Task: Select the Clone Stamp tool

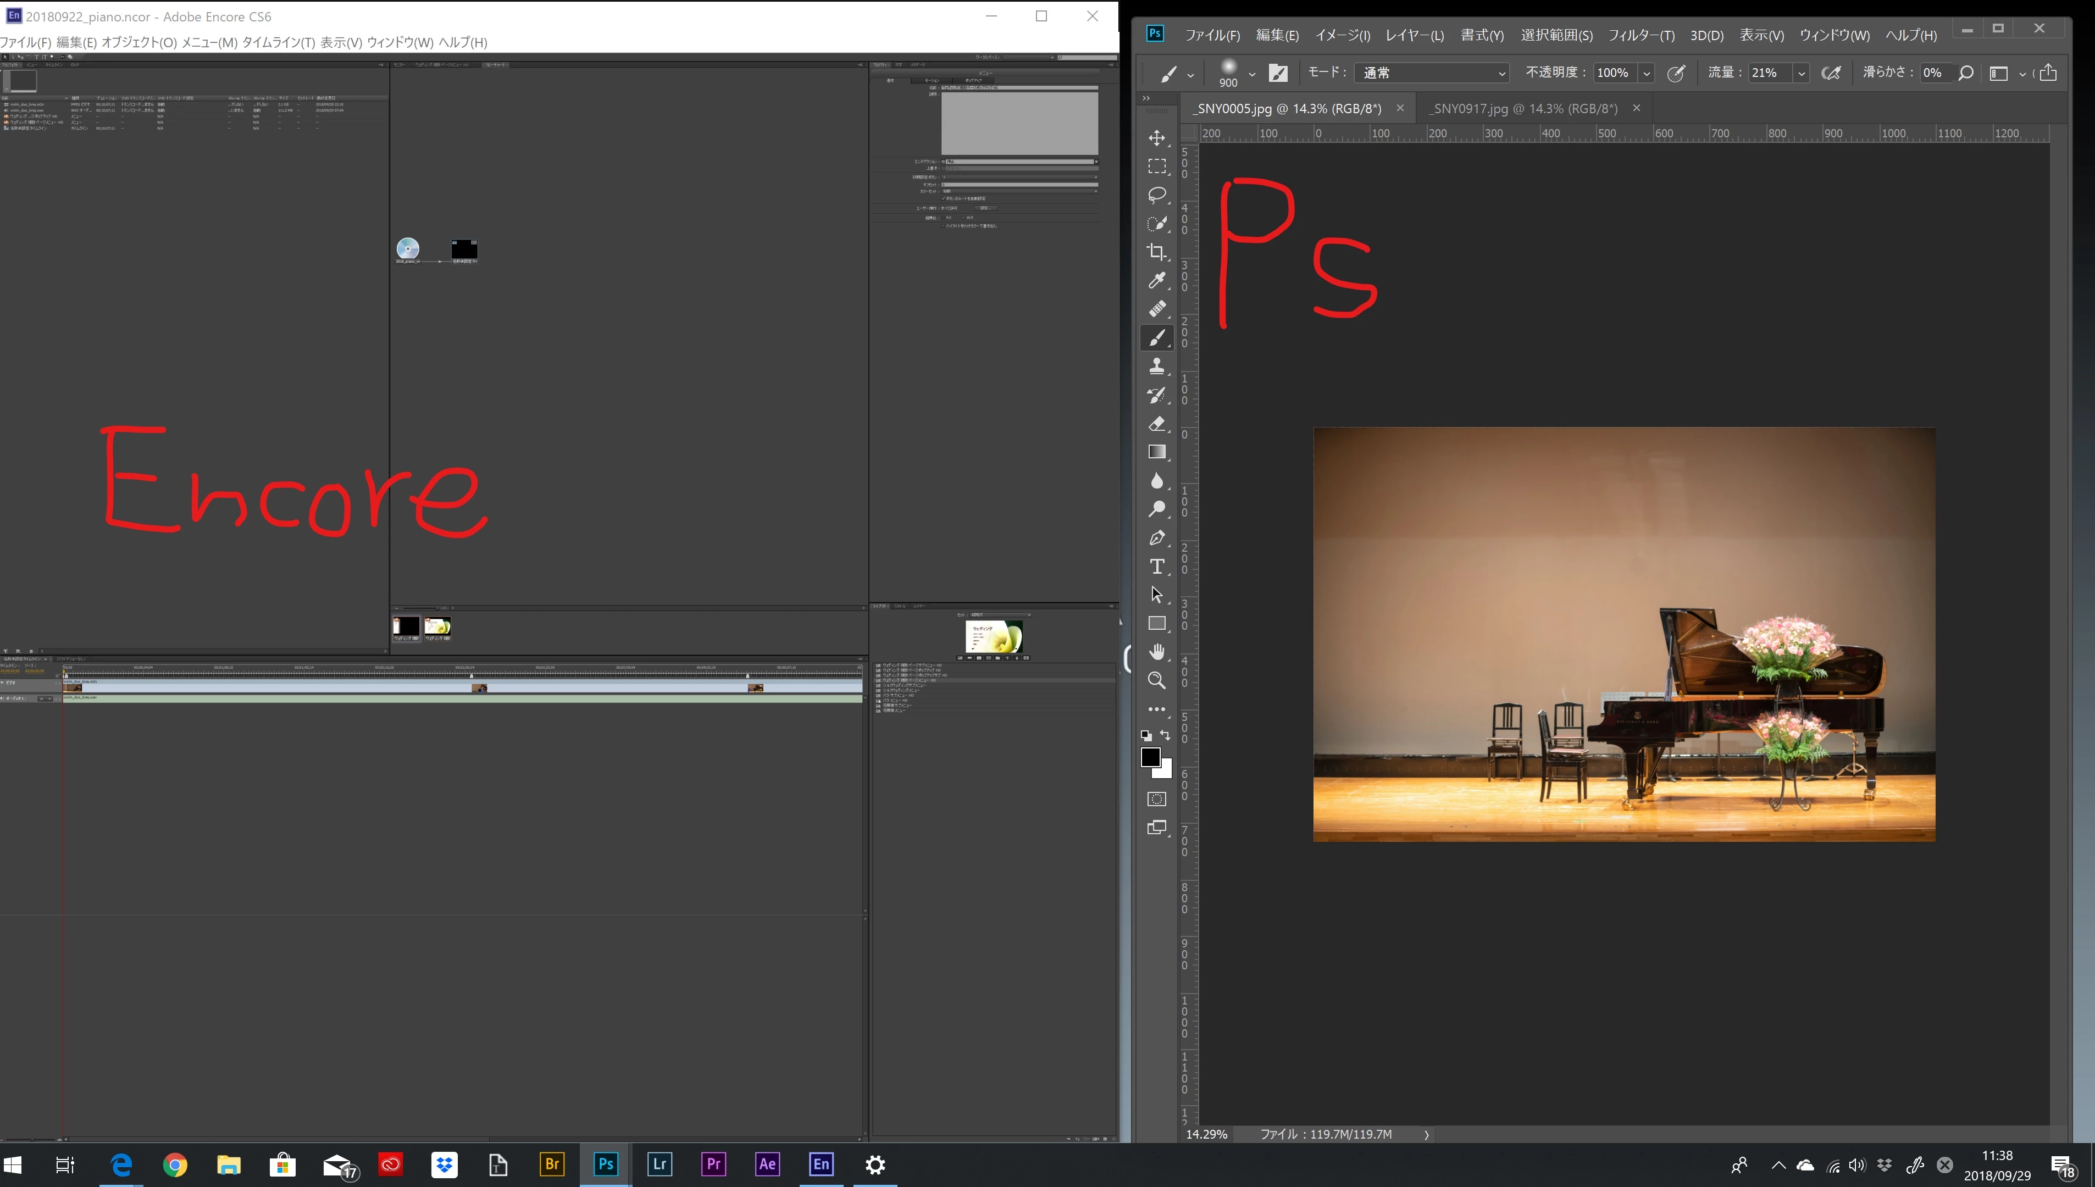Action: click(1157, 366)
